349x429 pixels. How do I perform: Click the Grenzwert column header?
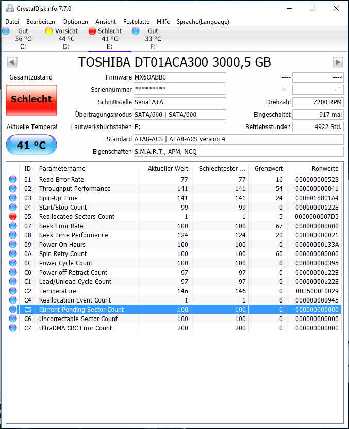(267, 168)
